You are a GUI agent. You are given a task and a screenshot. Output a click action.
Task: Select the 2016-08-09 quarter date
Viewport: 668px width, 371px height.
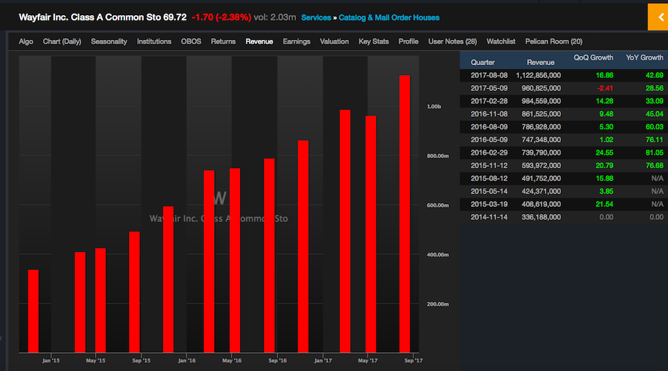(489, 127)
